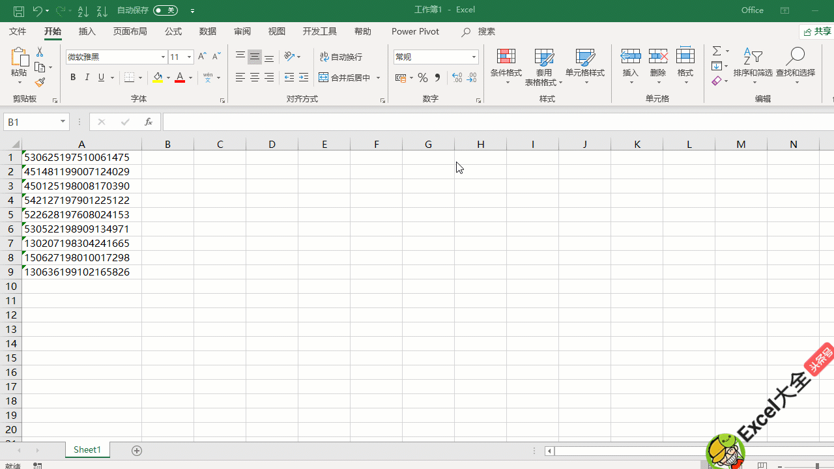Toggle italic formatting
Image resolution: width=834 pixels, height=469 pixels.
pyautogui.click(x=87, y=78)
